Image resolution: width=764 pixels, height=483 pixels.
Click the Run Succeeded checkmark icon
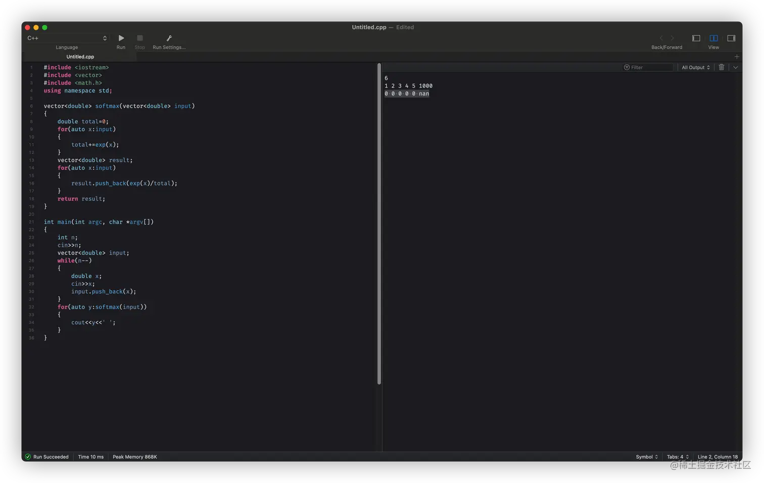[x=28, y=457]
